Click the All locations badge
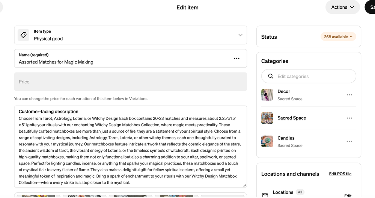 pos(300,192)
